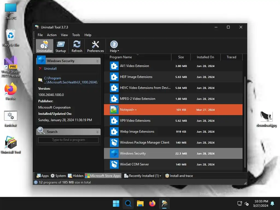Click the HEIF Image Extensions icon
The image size is (280, 210).
pyautogui.click(x=114, y=77)
